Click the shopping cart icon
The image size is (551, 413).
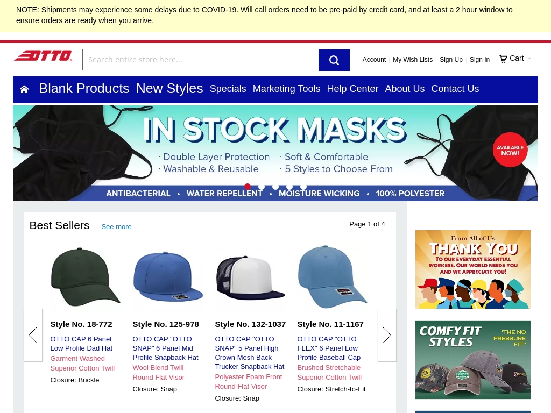pyautogui.click(x=503, y=59)
